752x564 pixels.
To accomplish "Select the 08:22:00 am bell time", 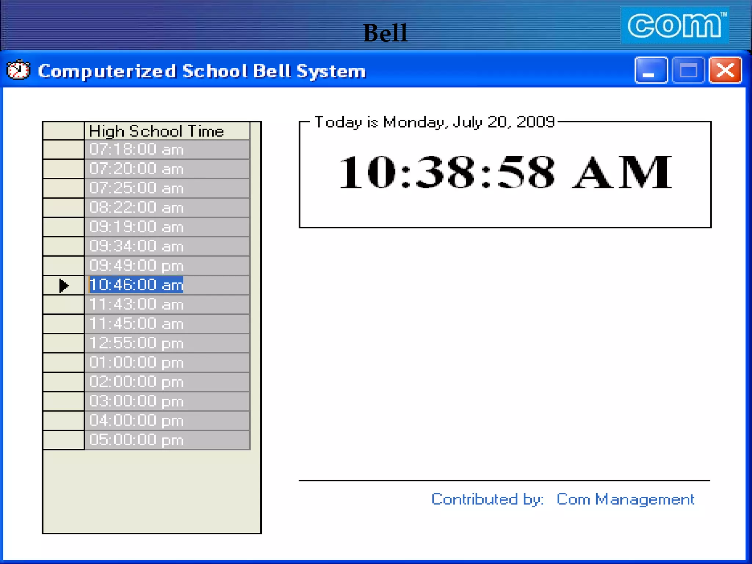I will click(167, 207).
